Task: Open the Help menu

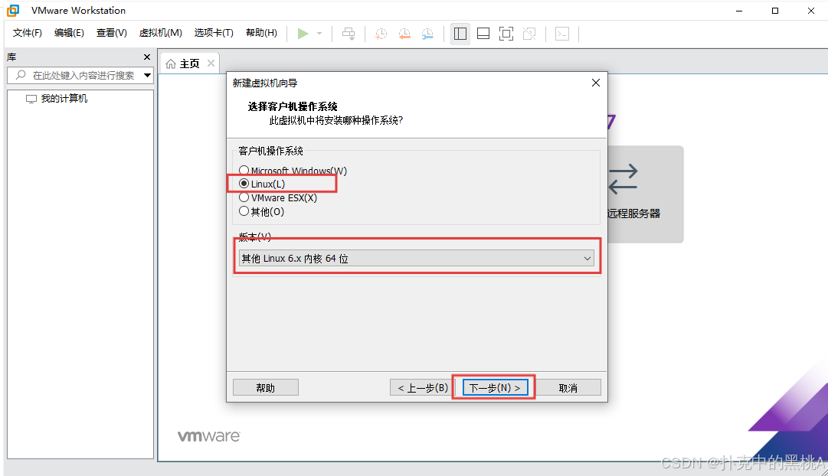Action: [x=261, y=33]
